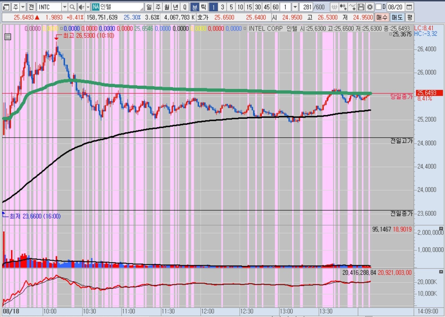Expand the INTC symbol history dropdown
This screenshot has width=445, height=317.
(65, 7)
